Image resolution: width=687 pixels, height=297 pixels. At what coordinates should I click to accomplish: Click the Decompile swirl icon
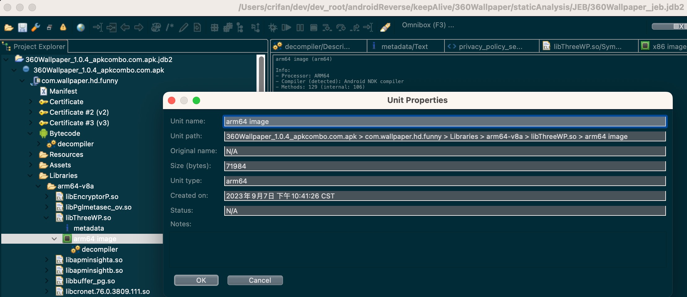(156, 28)
